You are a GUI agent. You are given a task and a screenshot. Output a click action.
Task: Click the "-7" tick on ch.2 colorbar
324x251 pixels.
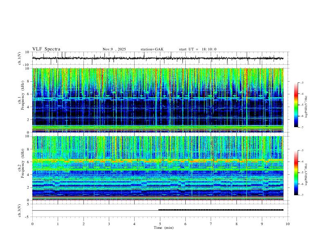tap(302, 195)
